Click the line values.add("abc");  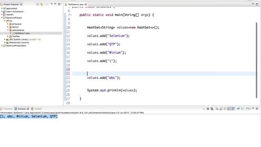point(104,78)
